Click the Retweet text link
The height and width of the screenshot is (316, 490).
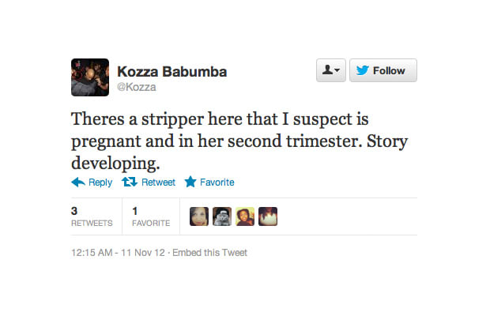[158, 182]
